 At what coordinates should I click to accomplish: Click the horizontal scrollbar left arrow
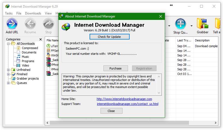(47, 123)
